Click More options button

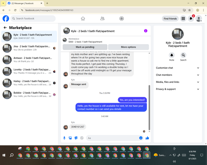pyautogui.click(x=128, y=47)
